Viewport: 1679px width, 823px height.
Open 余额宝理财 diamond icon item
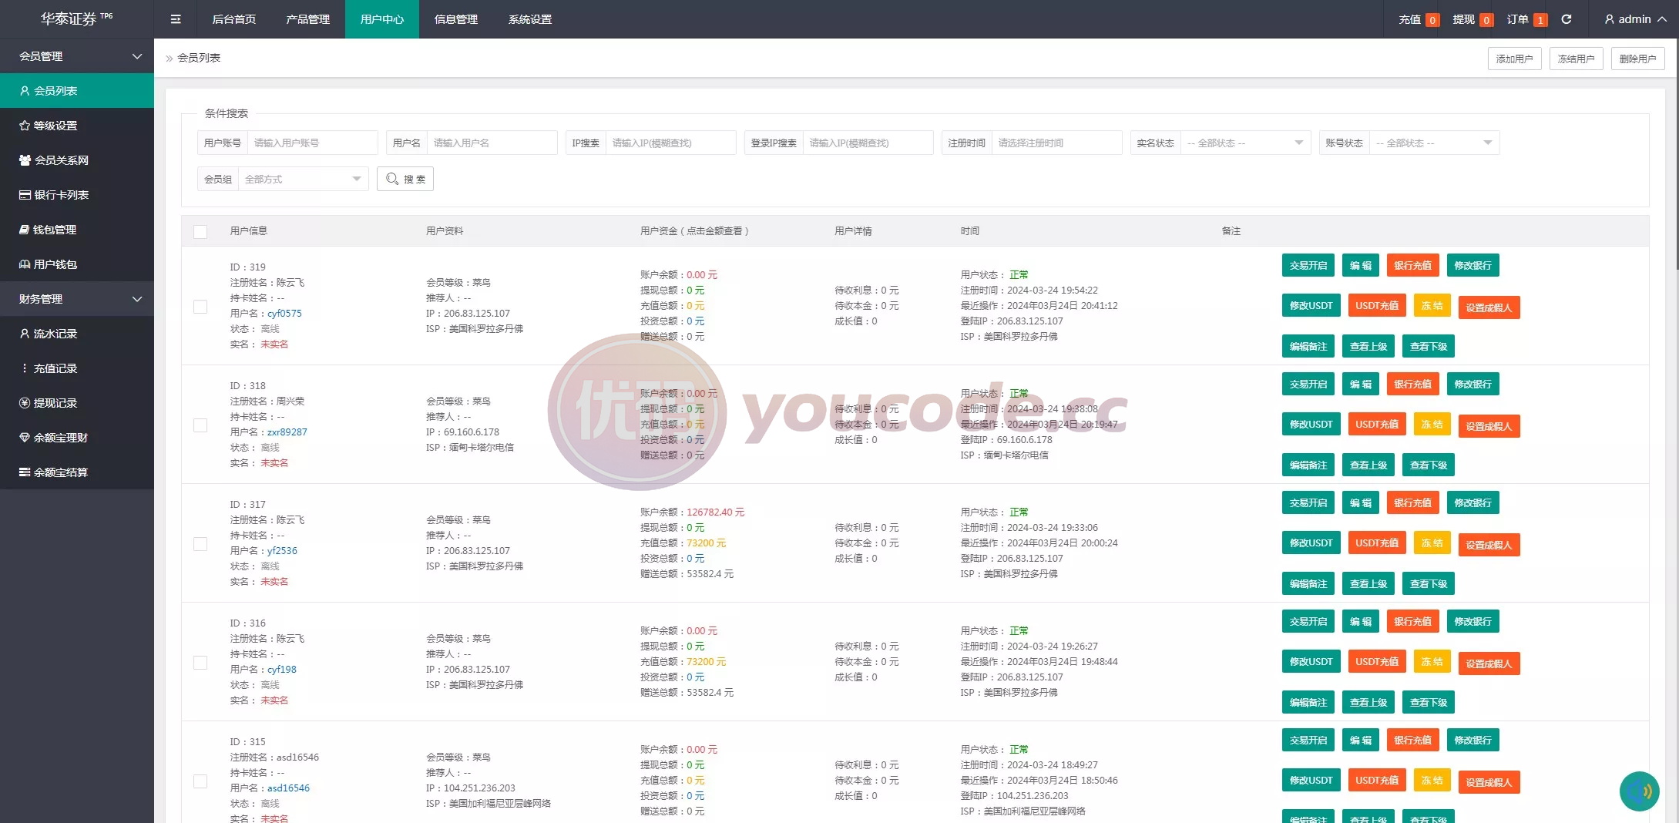(25, 438)
